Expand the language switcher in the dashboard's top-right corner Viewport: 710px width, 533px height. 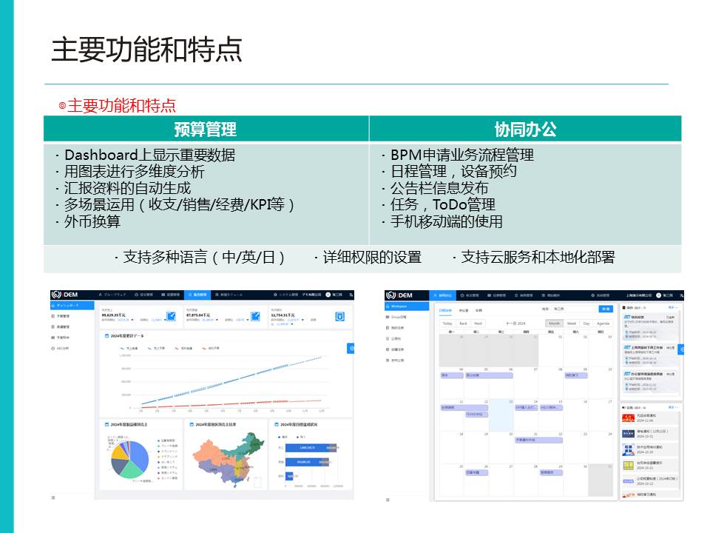point(351,295)
